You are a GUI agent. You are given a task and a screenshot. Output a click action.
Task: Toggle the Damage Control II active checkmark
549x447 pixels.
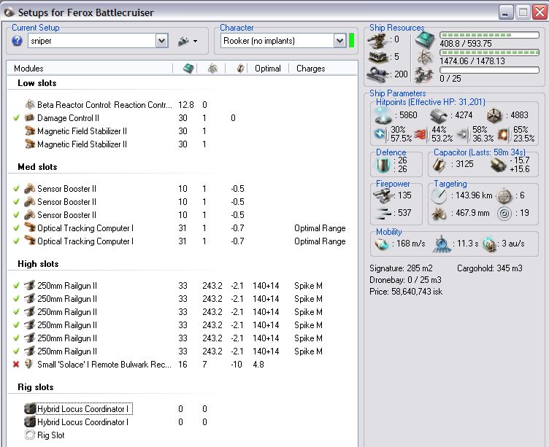16,118
